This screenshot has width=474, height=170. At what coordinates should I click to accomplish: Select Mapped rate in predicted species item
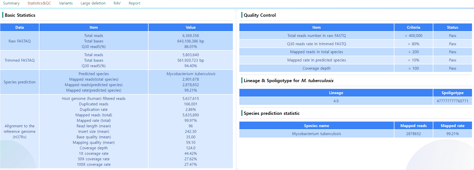[x=316, y=60]
